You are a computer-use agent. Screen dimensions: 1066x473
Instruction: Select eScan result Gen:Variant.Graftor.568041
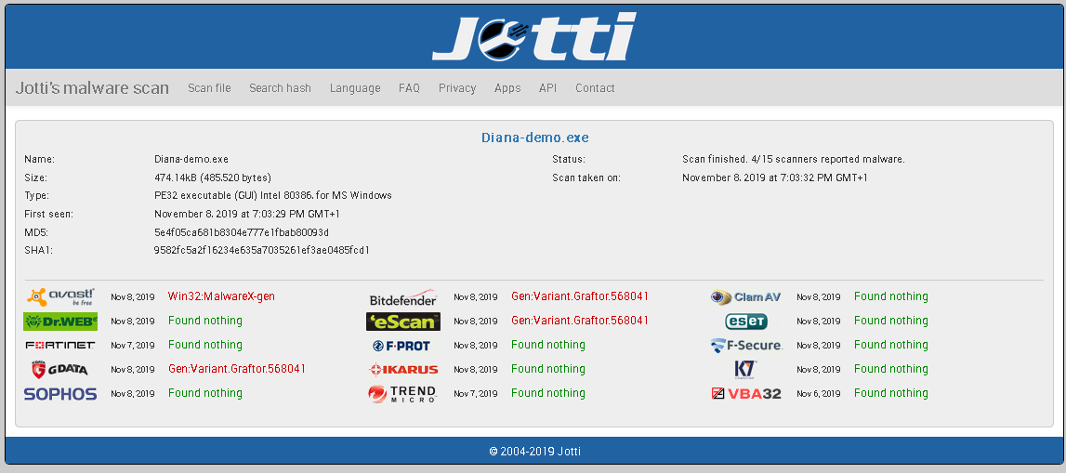pos(580,320)
